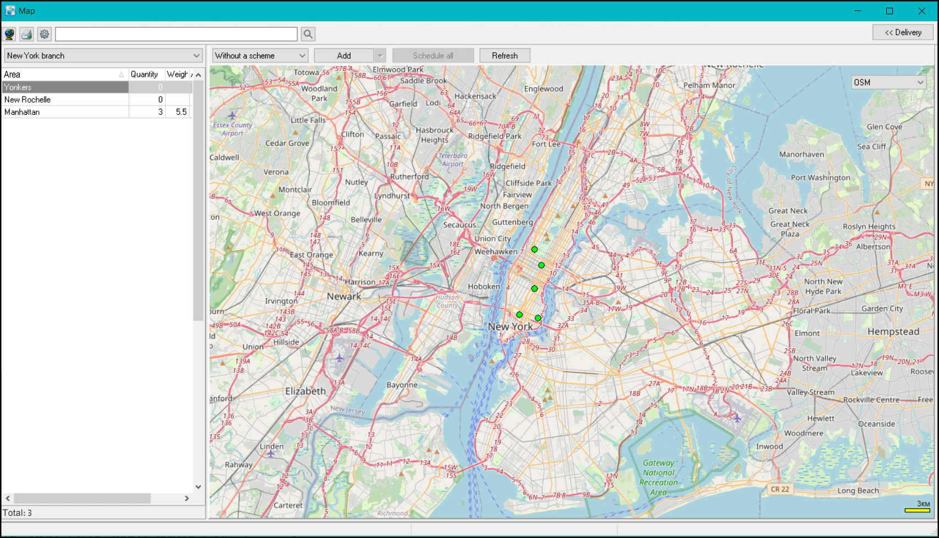Click the Gateway National Recreation Area label

coord(658,478)
